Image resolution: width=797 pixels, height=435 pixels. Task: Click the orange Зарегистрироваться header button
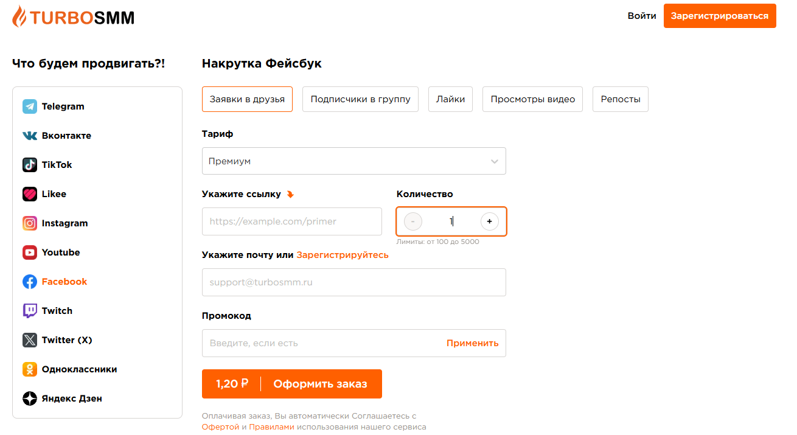coord(720,16)
